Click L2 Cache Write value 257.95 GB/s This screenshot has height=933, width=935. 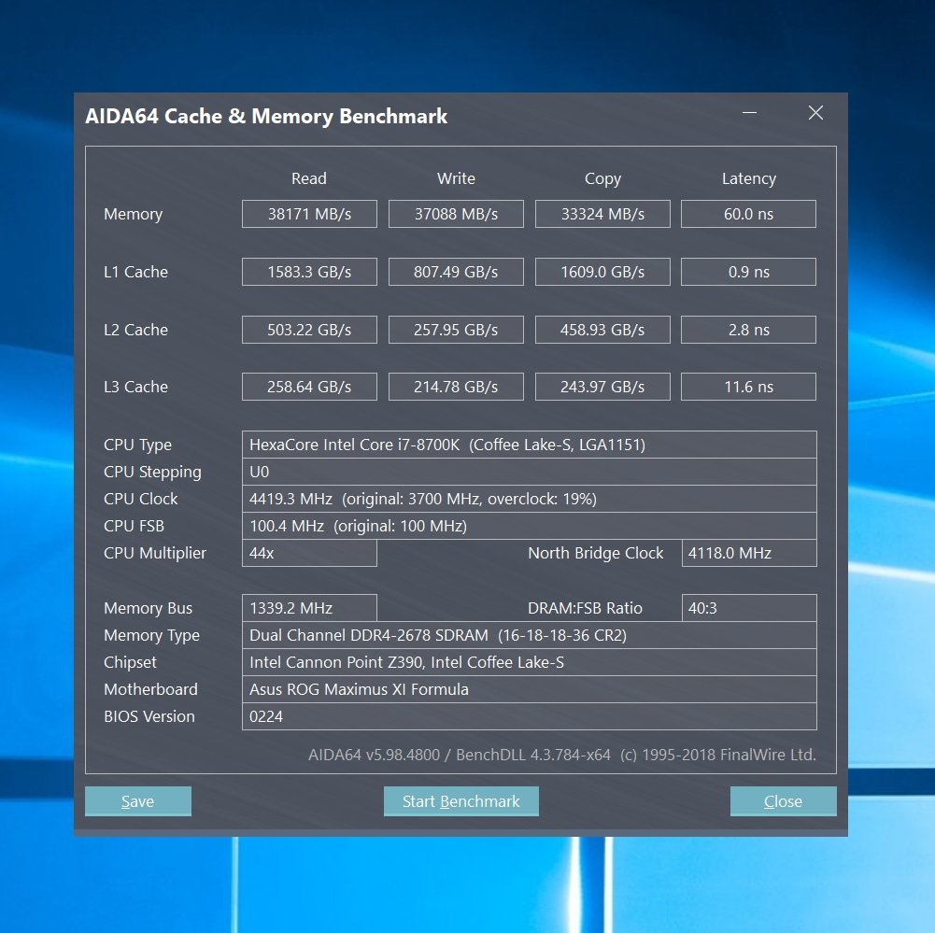456,330
